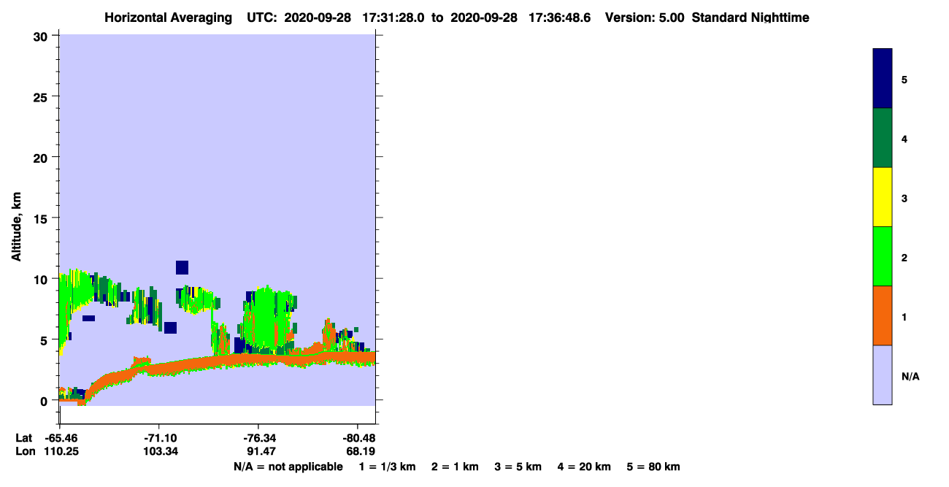Viewport: 949px width, 487px height.
Task: Click the bright green color bar segment 2
Action: (883, 256)
